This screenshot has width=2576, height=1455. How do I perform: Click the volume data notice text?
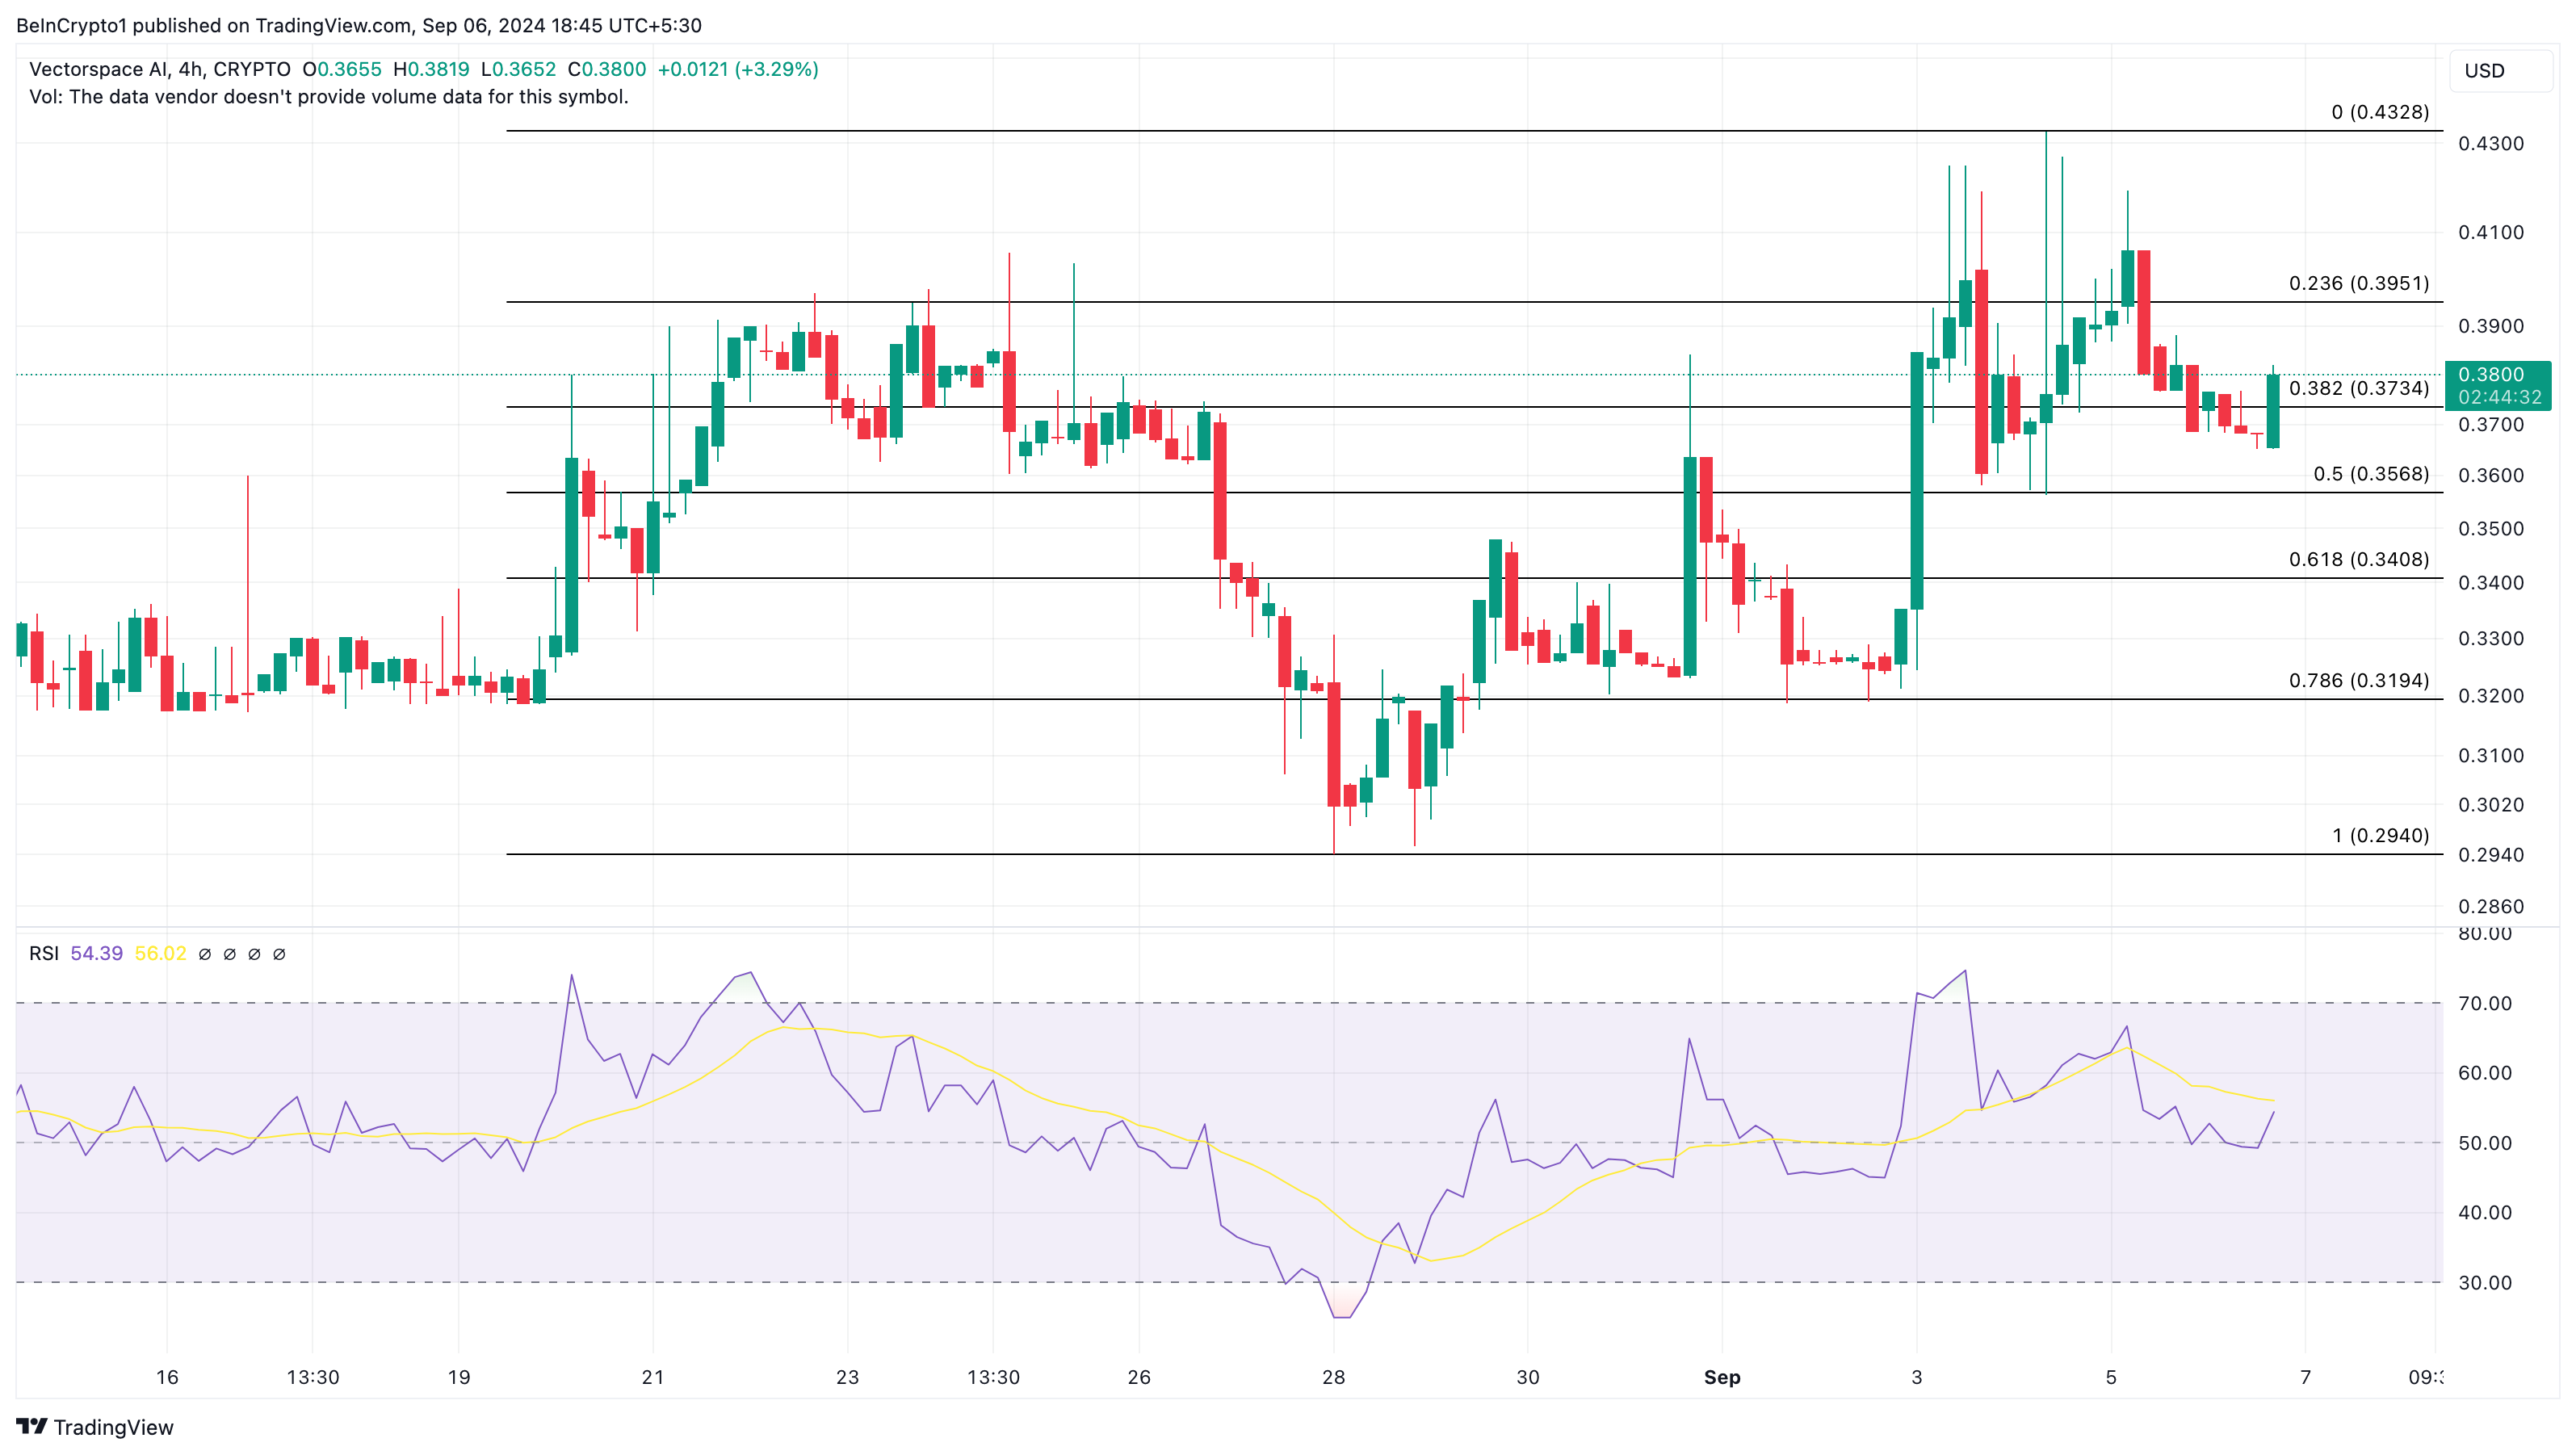point(329,97)
